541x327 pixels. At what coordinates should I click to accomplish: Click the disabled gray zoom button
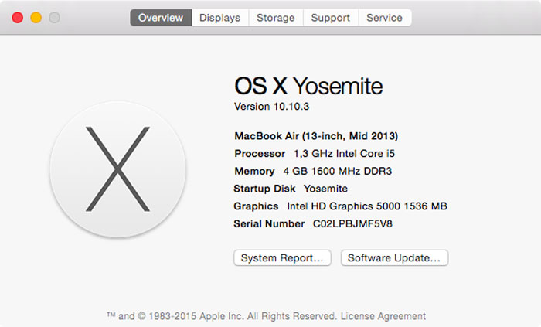pos(54,18)
